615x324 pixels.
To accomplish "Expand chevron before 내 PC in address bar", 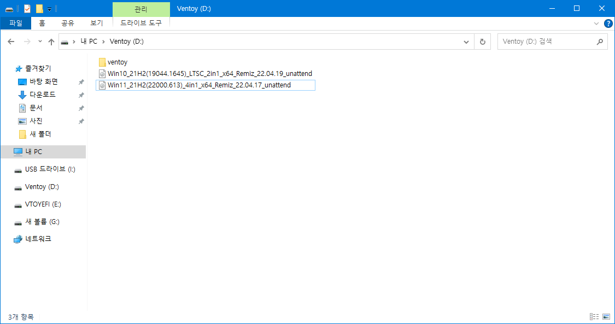I will (74, 42).
